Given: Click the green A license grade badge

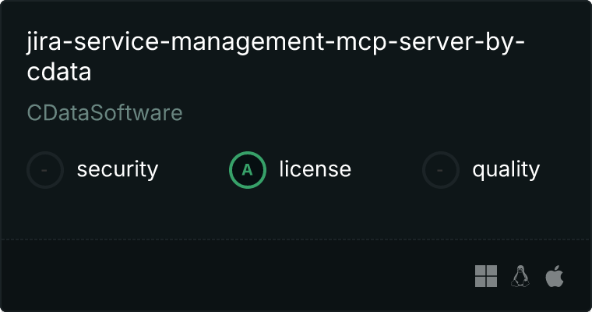Looking at the screenshot, I should coord(248,169).
